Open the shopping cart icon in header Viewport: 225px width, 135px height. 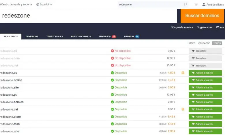(196, 5)
